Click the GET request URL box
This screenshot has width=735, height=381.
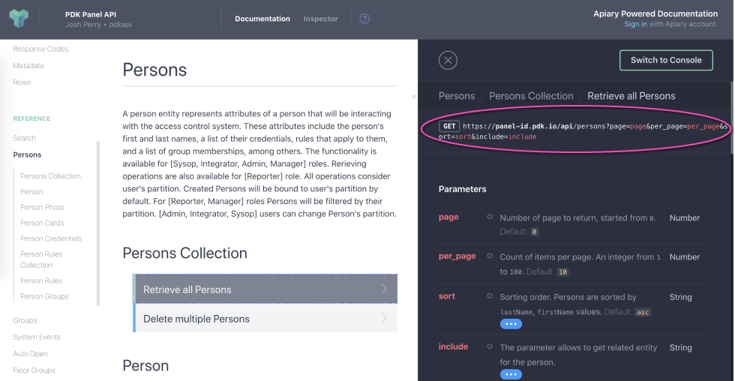tap(575, 131)
